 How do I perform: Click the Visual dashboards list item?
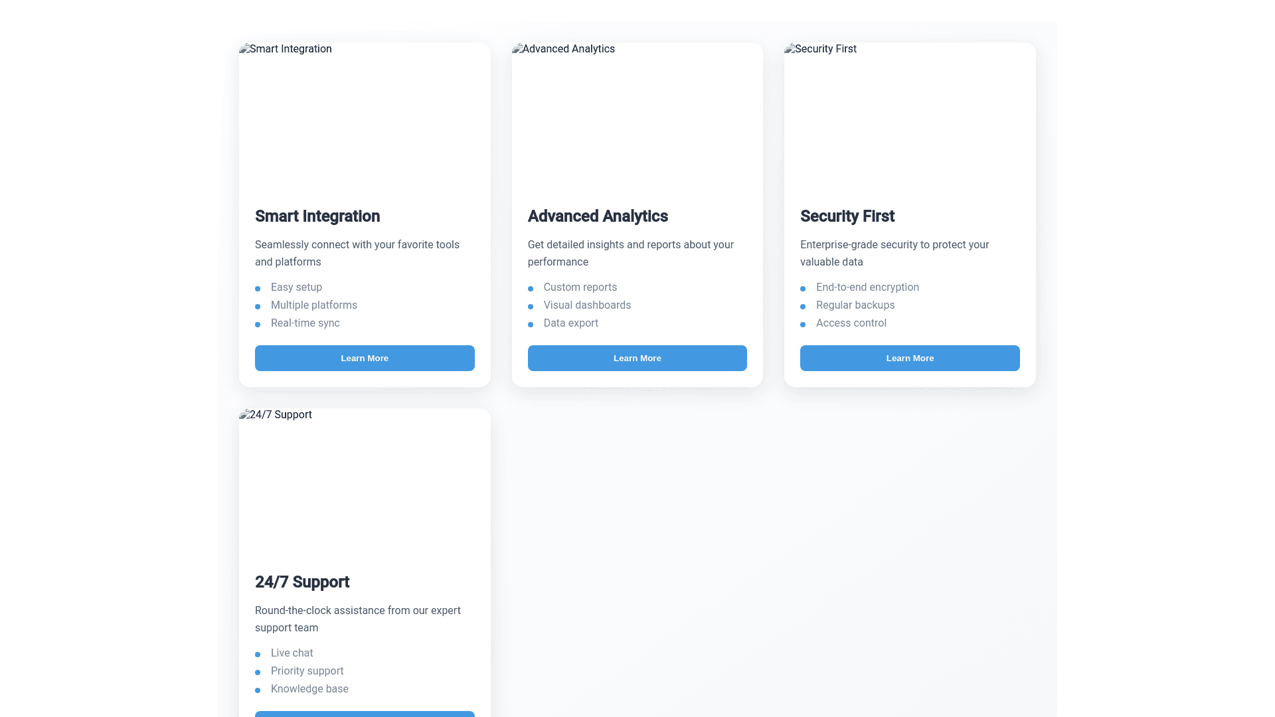(587, 305)
